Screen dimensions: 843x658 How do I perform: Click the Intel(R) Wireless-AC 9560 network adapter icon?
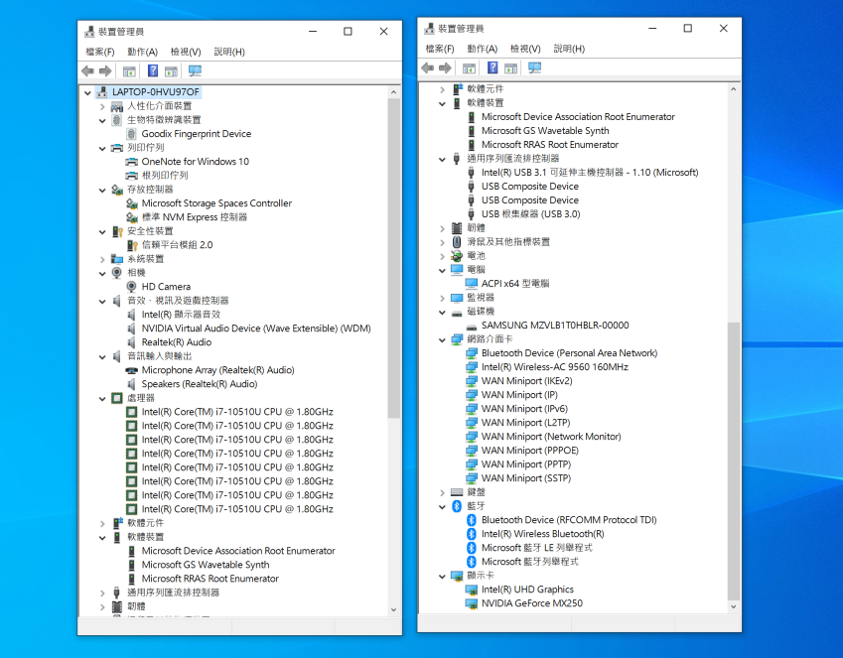tap(472, 367)
